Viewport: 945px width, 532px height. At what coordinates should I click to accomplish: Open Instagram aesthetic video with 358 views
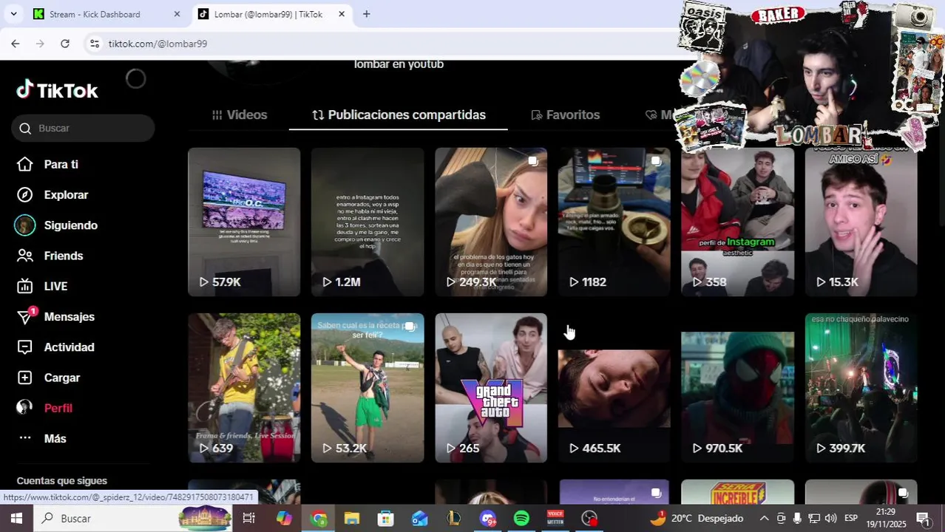click(738, 222)
